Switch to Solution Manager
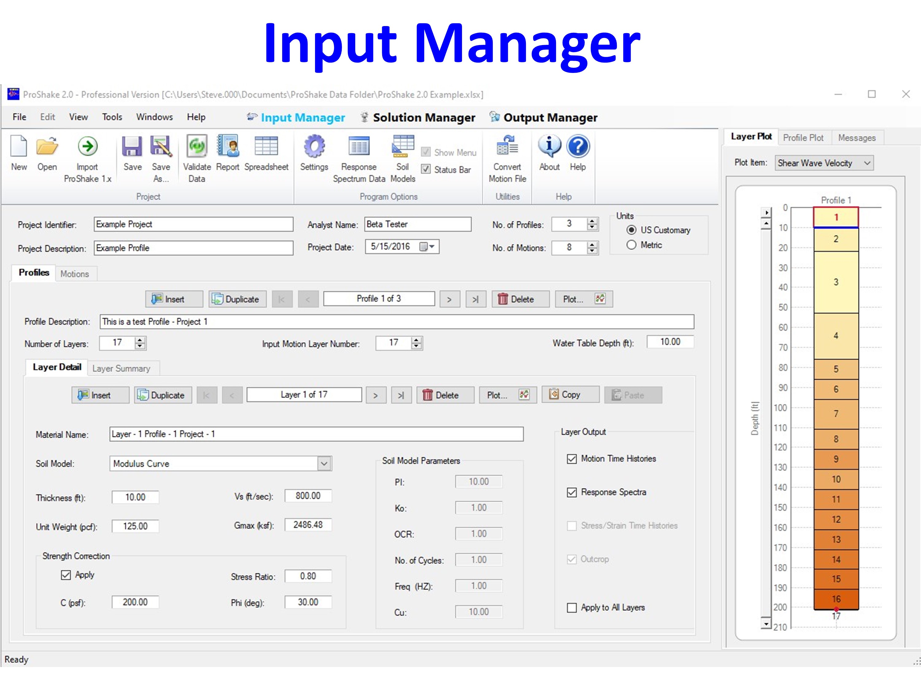 click(418, 118)
